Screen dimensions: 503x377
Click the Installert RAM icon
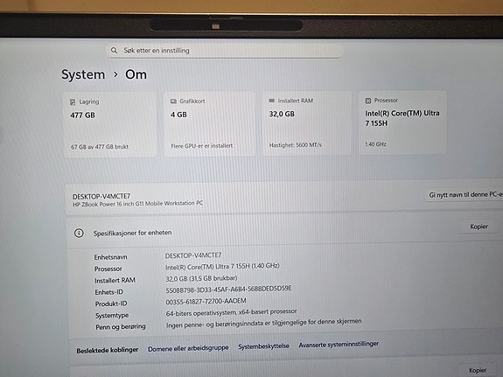272,101
